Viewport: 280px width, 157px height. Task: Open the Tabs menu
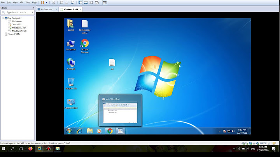(x=28, y=2)
